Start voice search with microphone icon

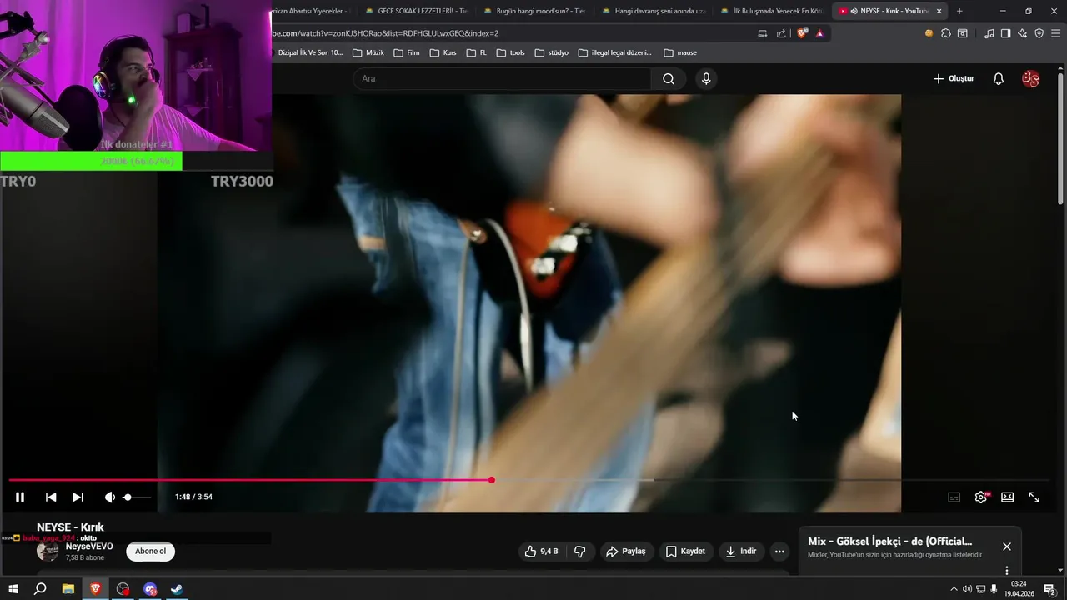pyautogui.click(x=706, y=78)
